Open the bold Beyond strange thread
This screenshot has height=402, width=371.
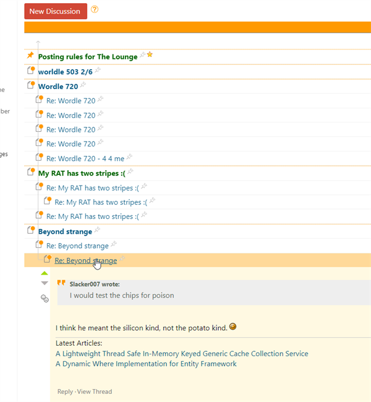click(x=65, y=232)
